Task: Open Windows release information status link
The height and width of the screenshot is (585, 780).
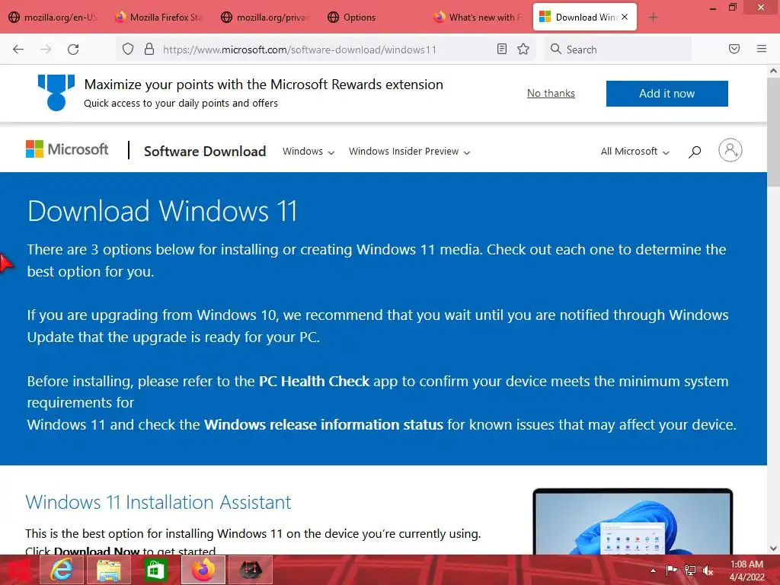Action: [x=323, y=424]
